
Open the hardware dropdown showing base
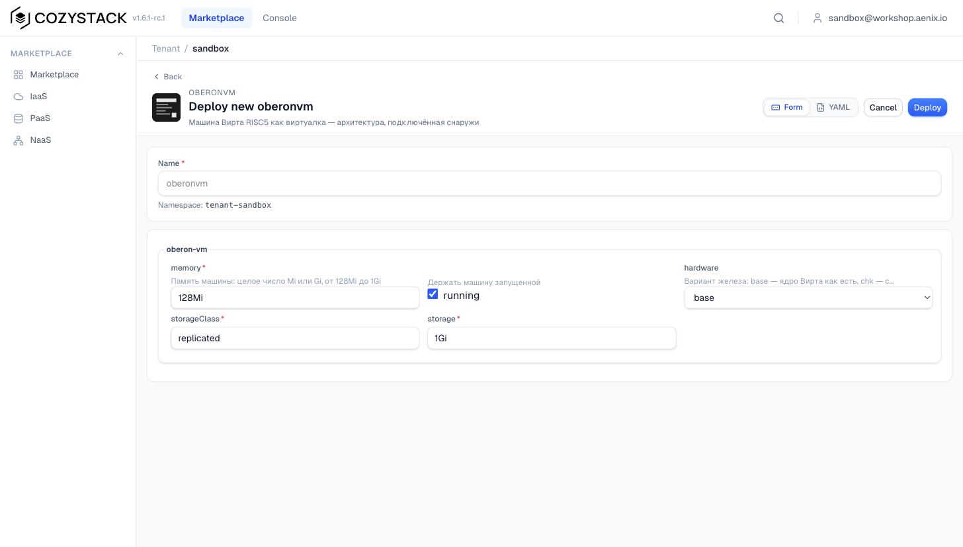[808, 298]
